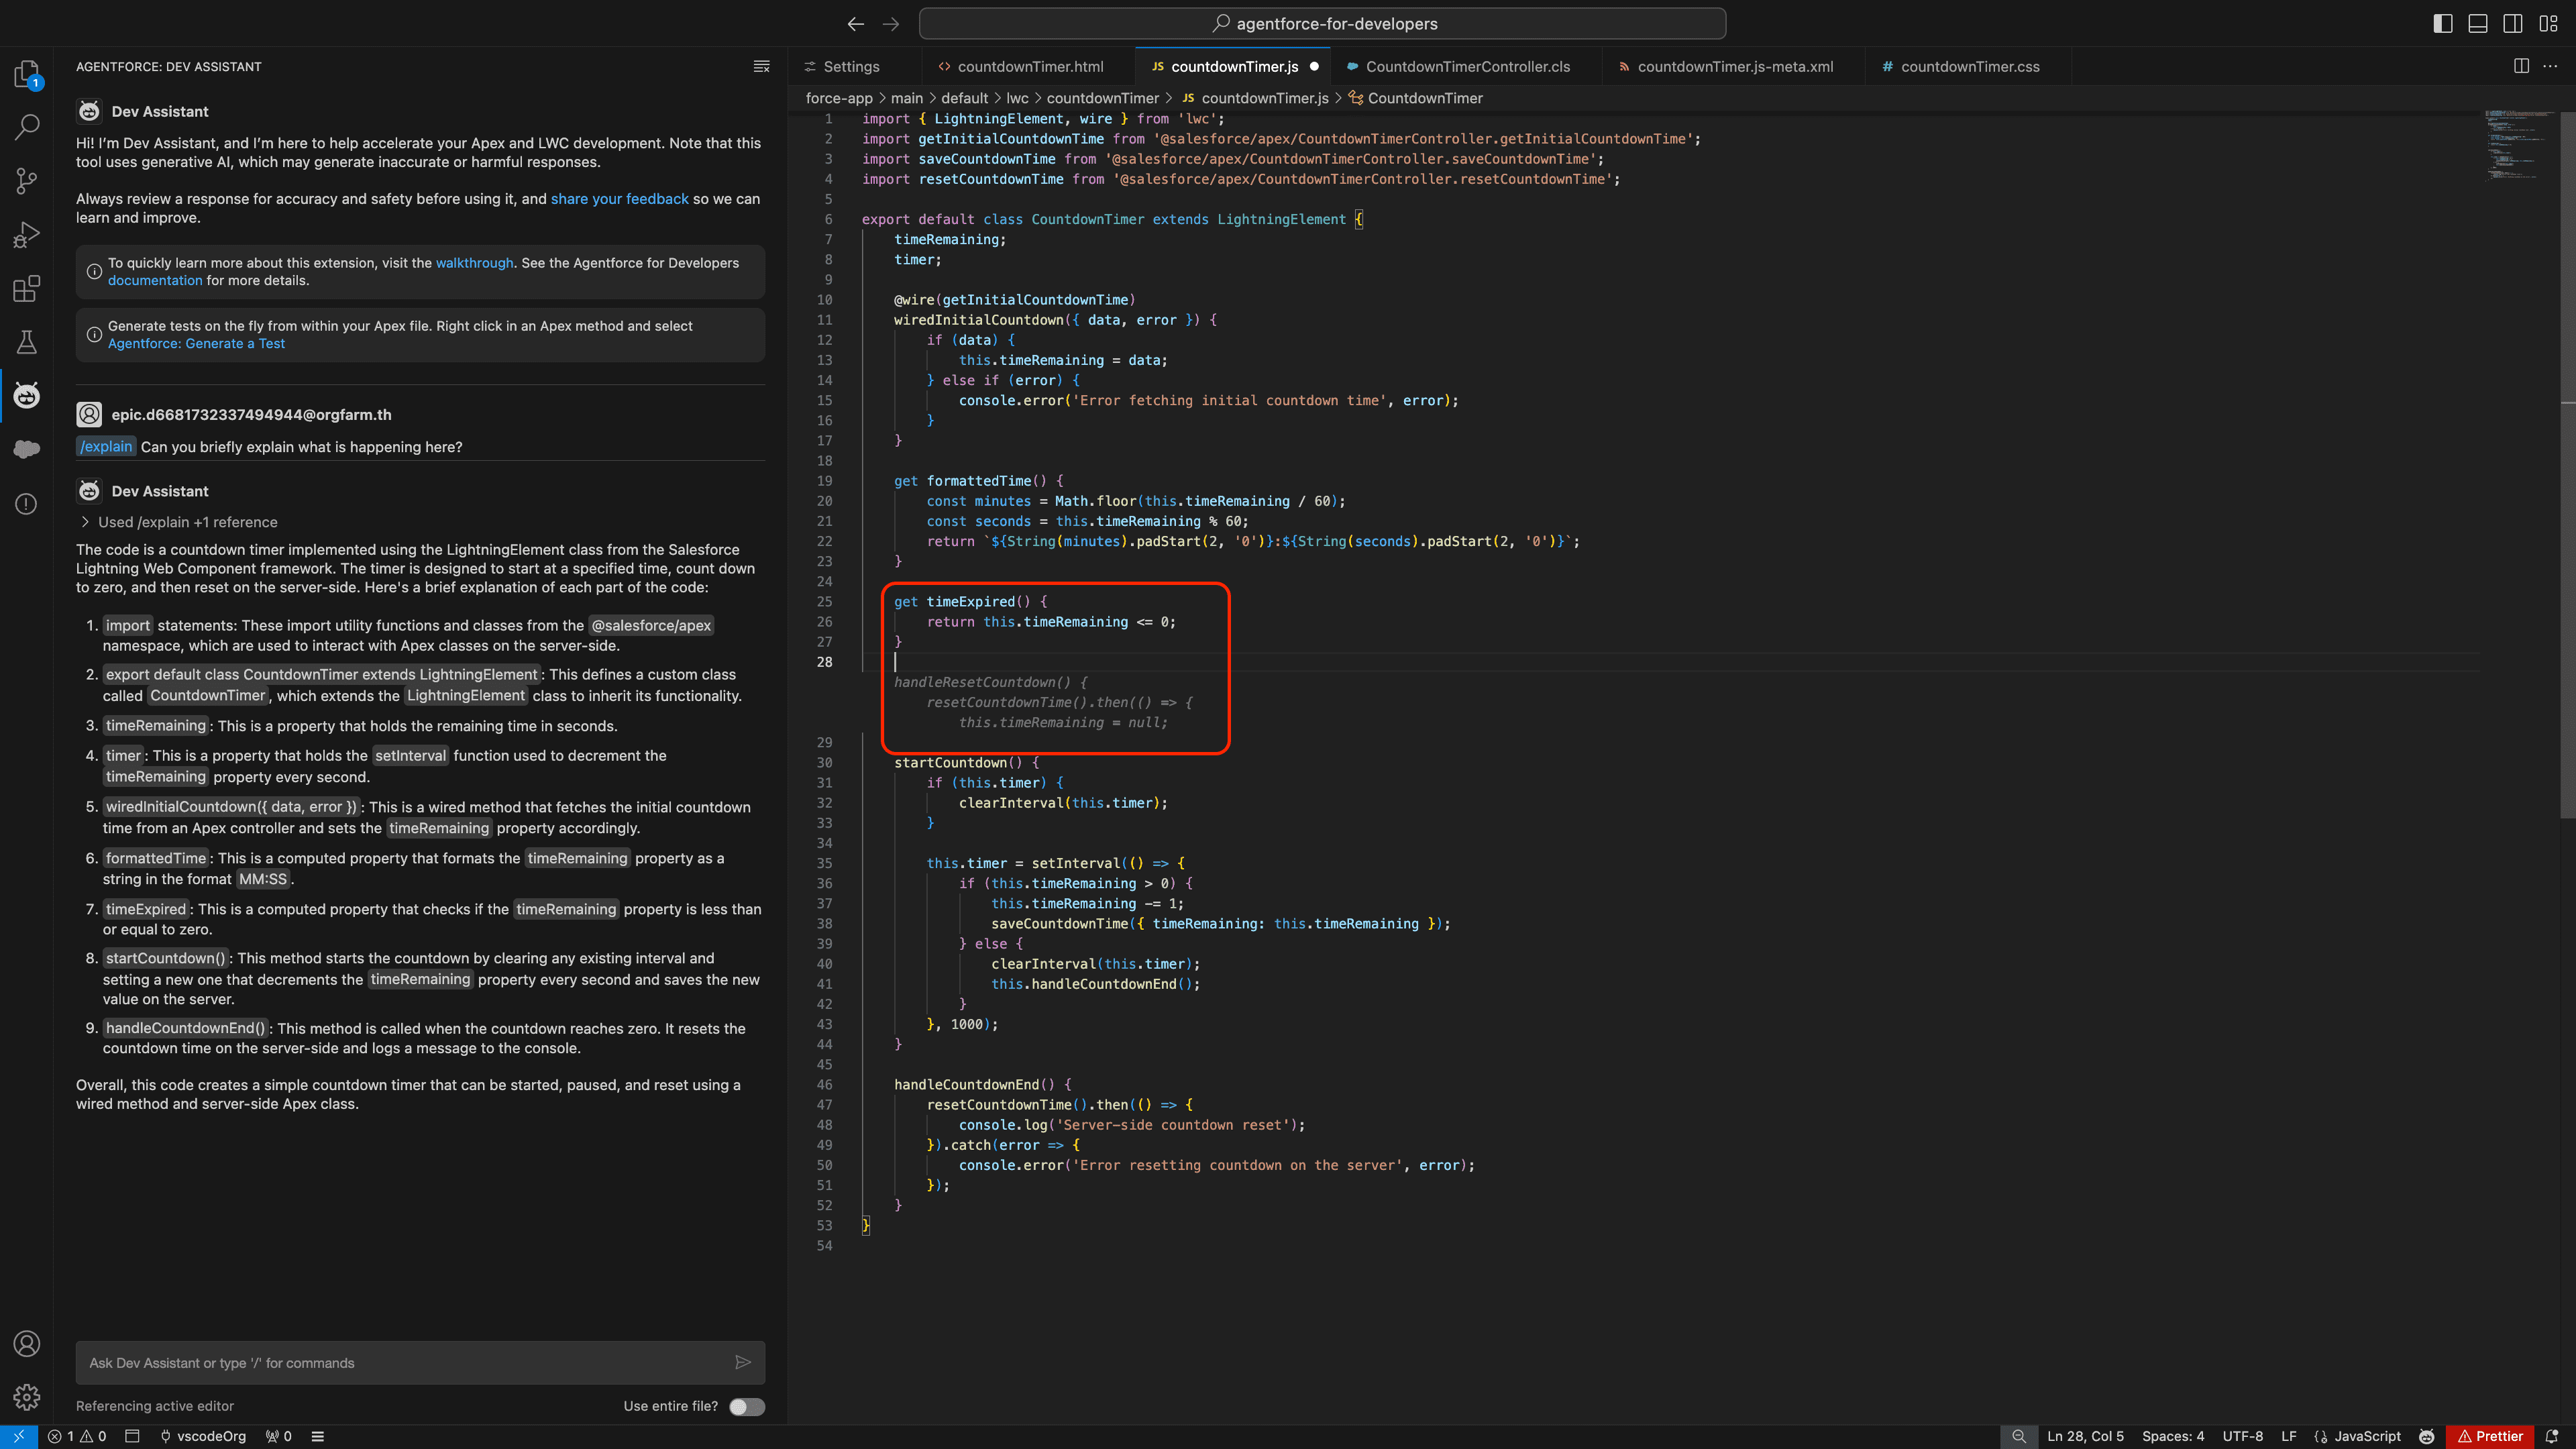The height and width of the screenshot is (1449, 2576).
Task: Click the editor vertical scrollbar
Action: 2568,465
